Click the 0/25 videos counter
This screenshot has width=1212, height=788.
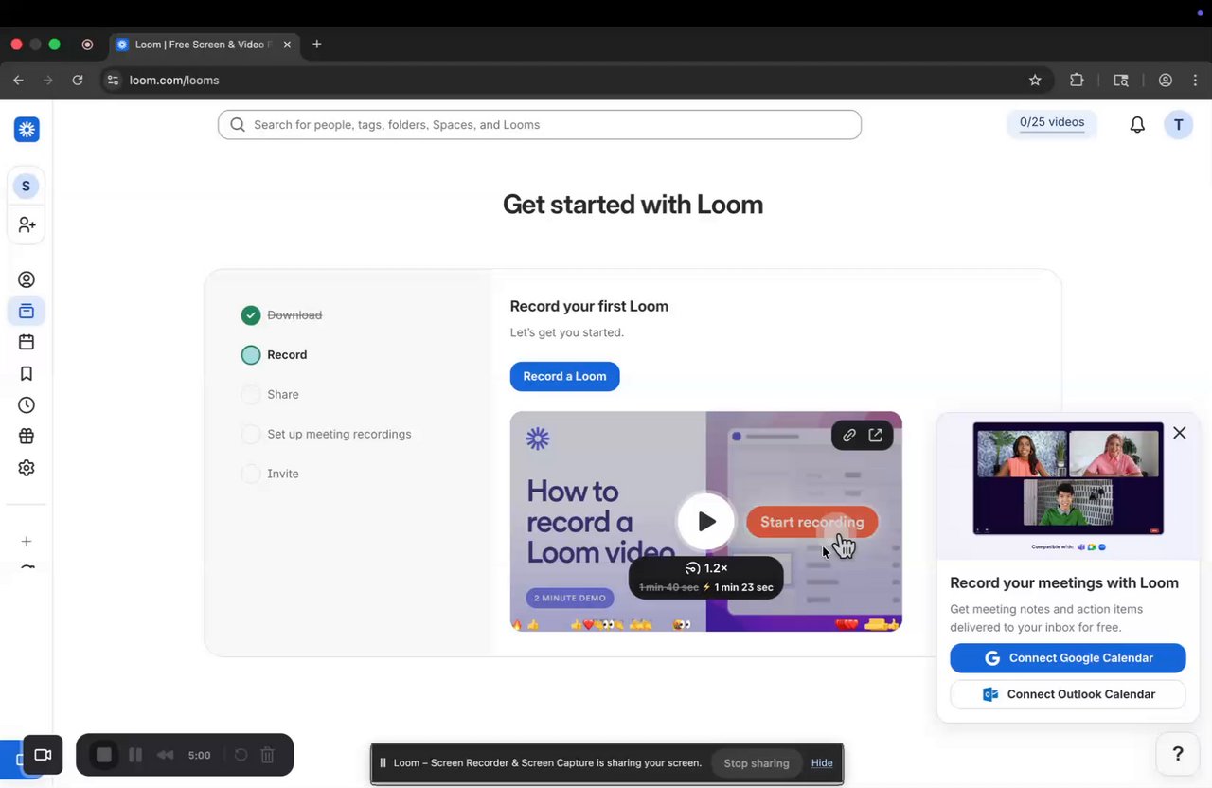1052,122
